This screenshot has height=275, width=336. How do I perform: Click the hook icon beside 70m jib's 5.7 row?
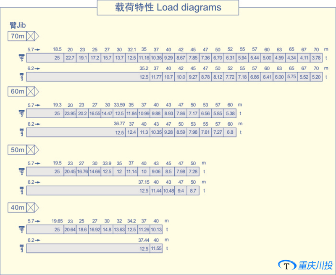[20, 57]
